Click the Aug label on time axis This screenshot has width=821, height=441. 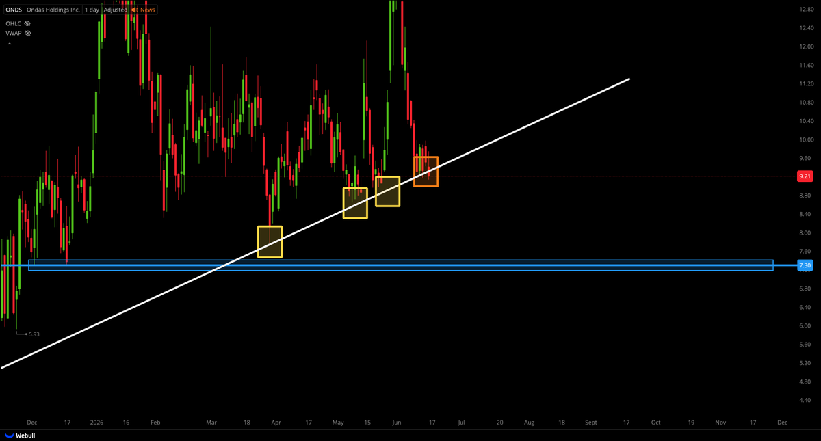[529, 423]
